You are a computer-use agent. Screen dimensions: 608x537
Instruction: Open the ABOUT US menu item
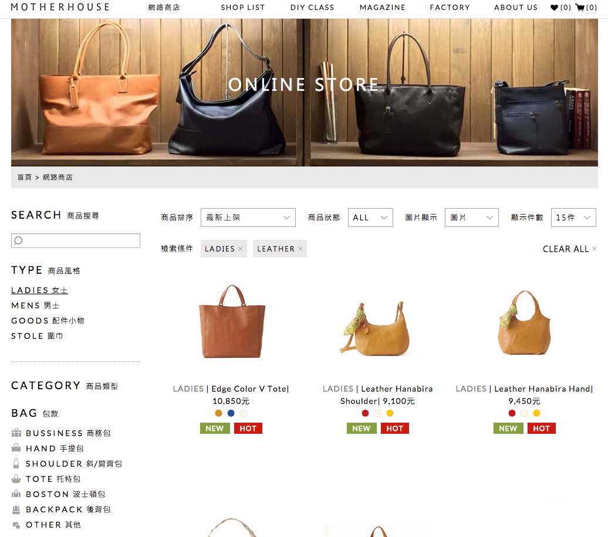pos(516,8)
